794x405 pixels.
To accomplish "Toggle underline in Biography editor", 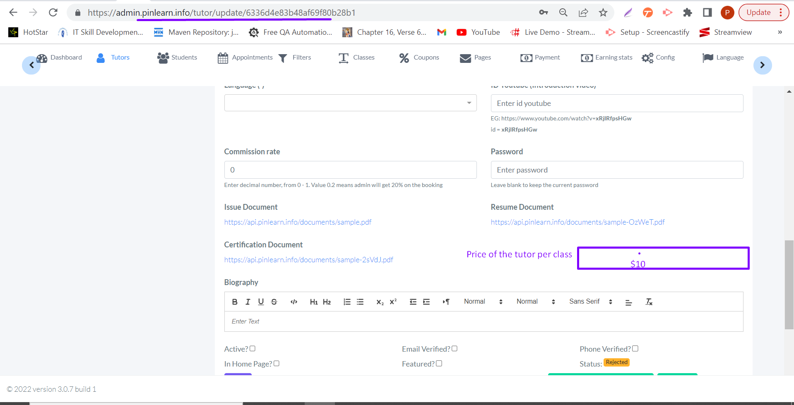I will (x=261, y=302).
